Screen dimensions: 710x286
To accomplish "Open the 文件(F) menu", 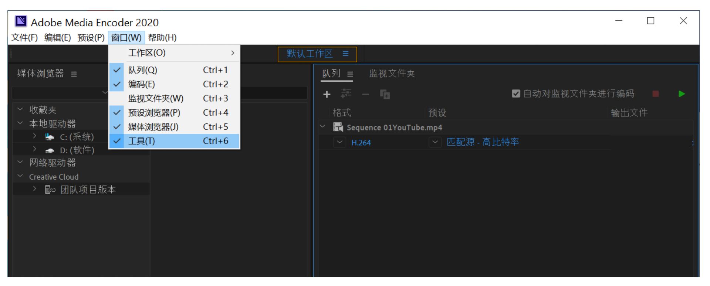I will (24, 38).
